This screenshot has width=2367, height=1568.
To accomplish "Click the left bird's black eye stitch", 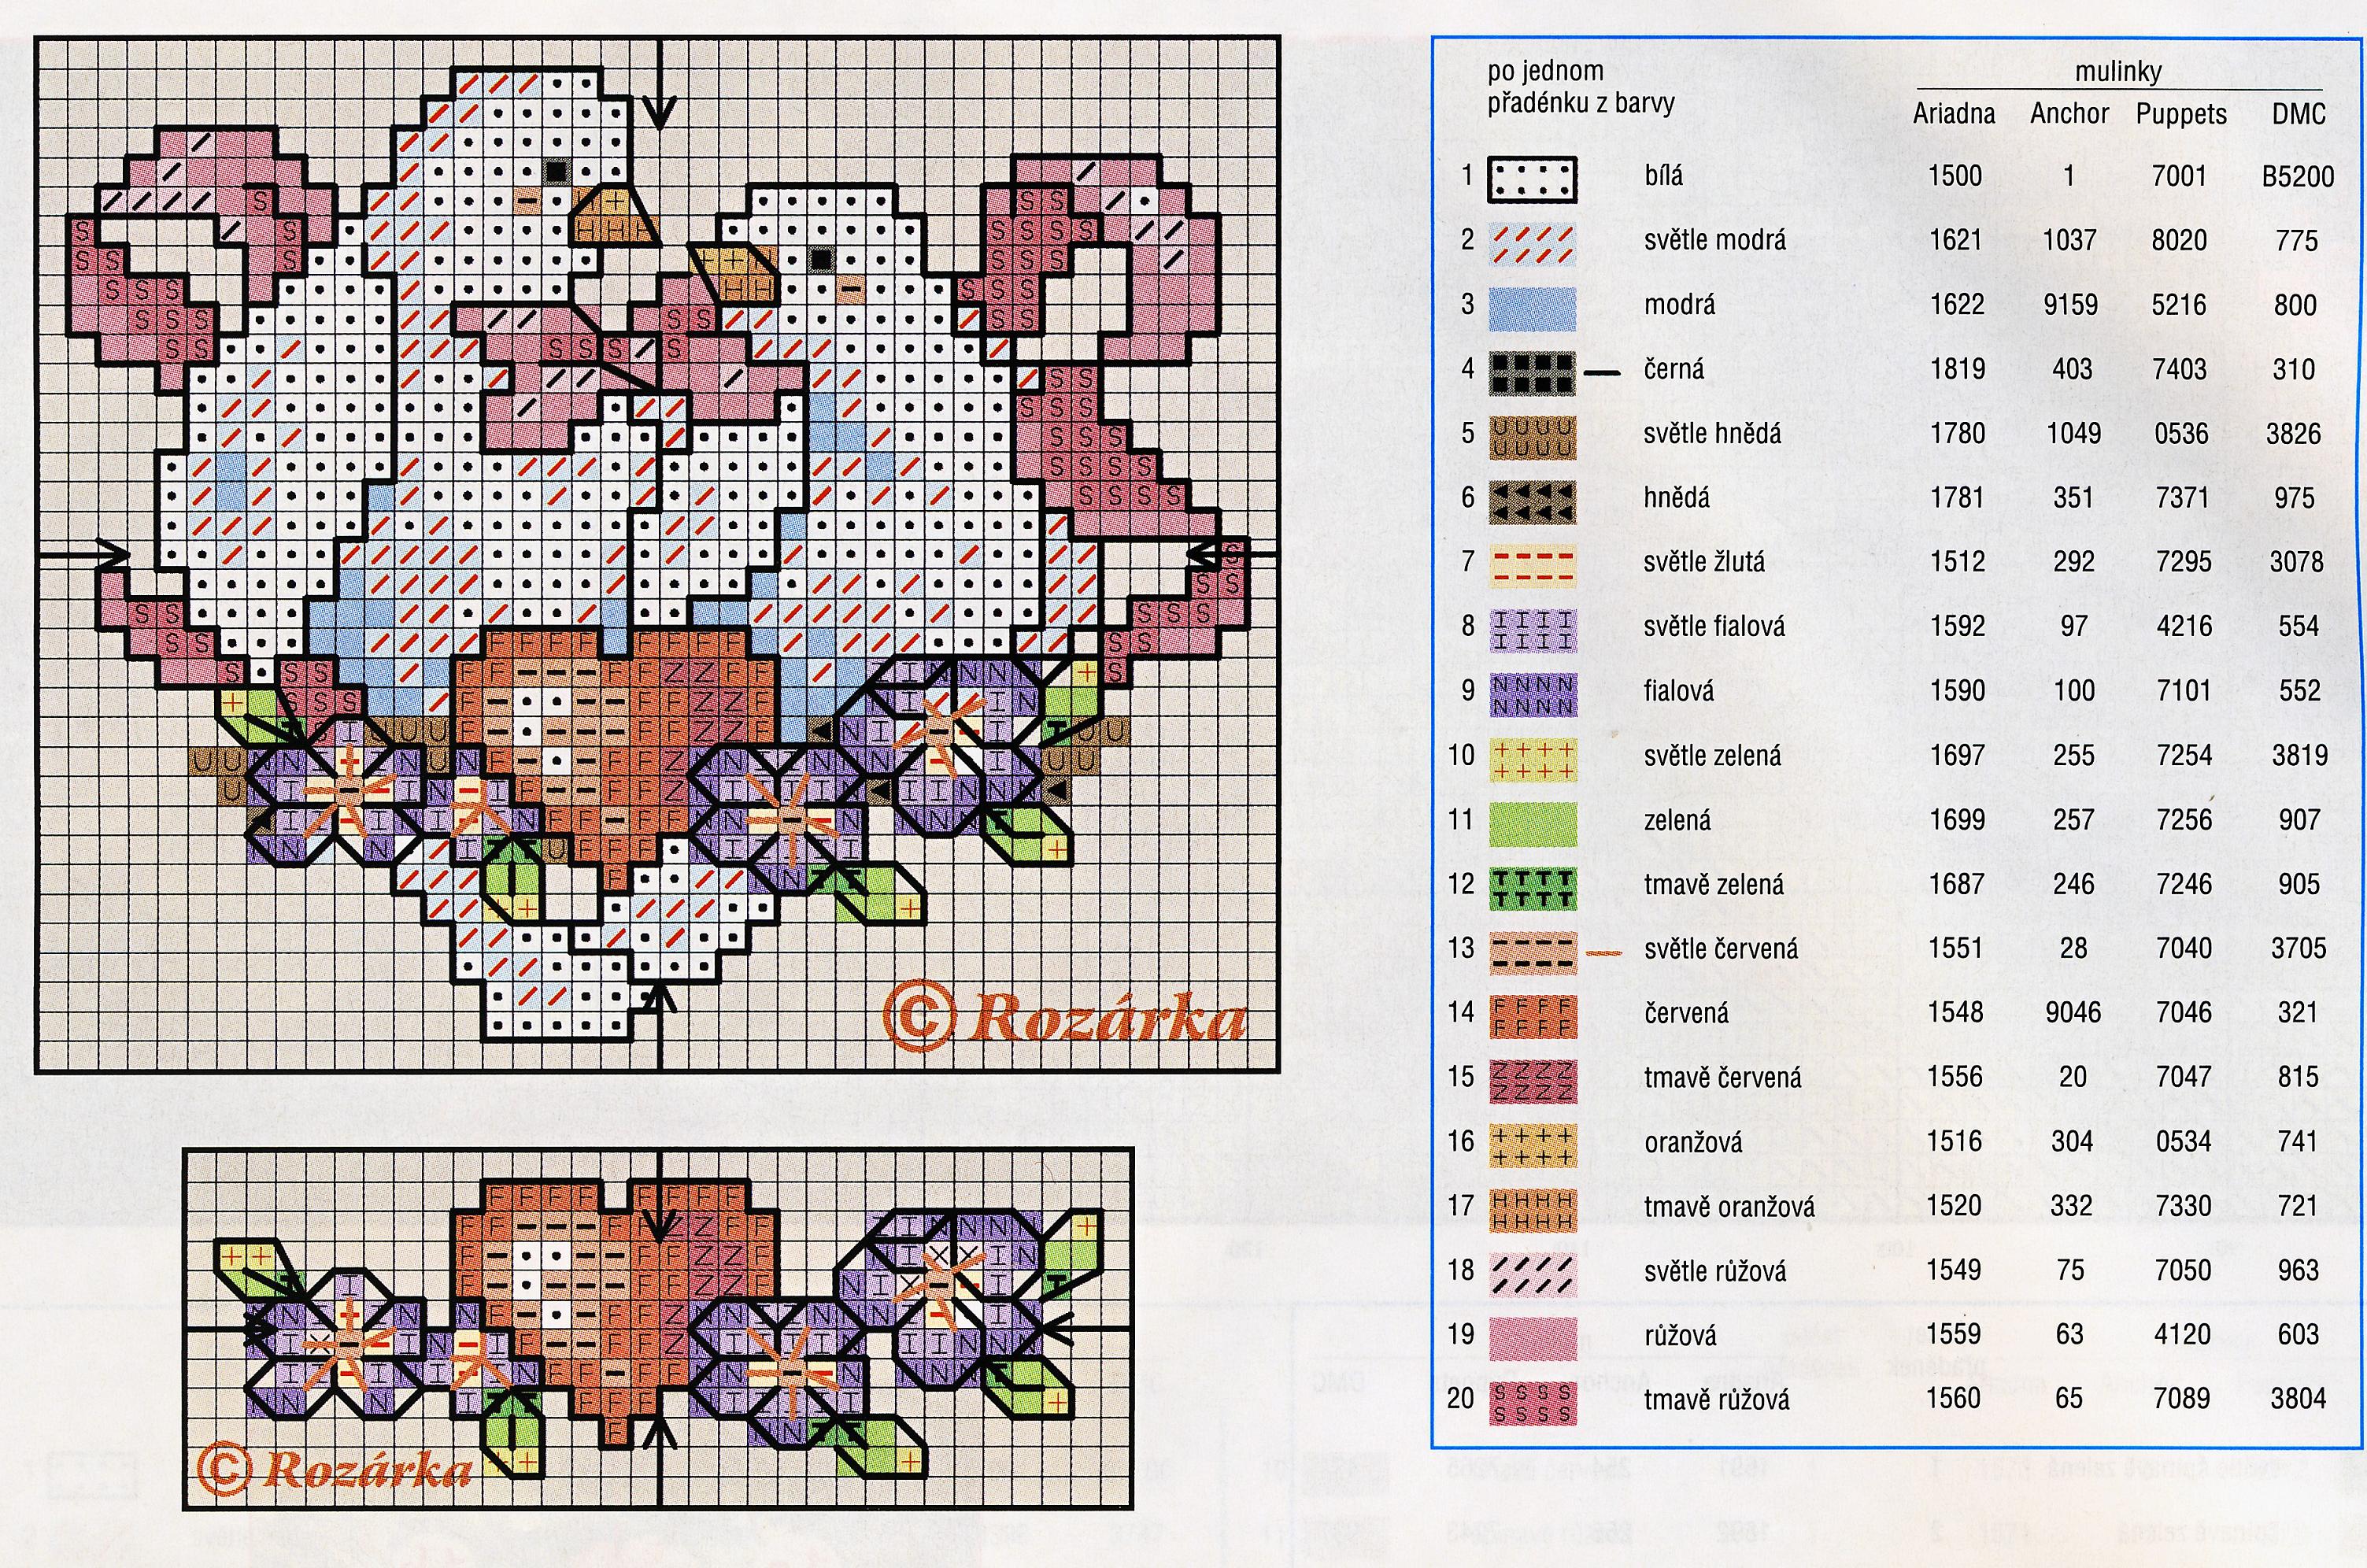I will pos(555,173).
